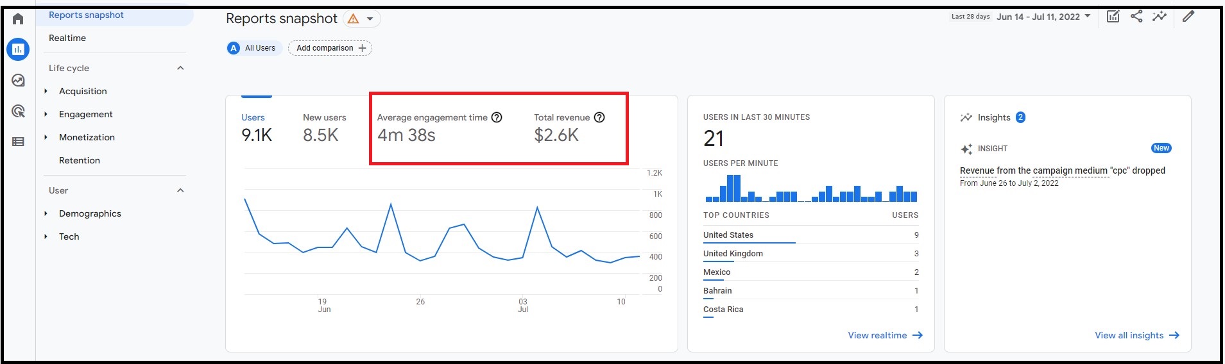This screenshot has height=364, width=1225.
Task: Expand the Acquisition tree item
Action: click(x=46, y=91)
